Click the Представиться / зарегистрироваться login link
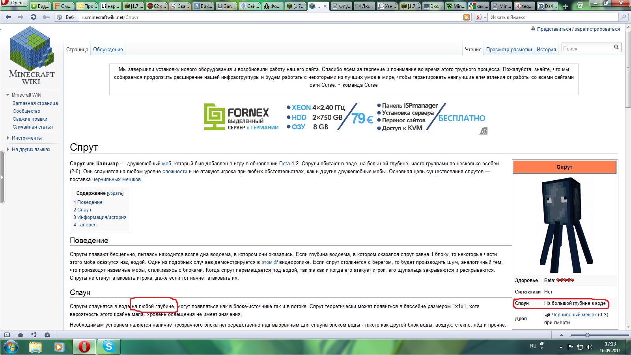The height and width of the screenshot is (355, 631). tap(578, 29)
